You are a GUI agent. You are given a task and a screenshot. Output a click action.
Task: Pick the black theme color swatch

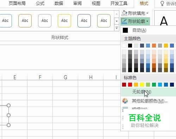(x=130, y=45)
